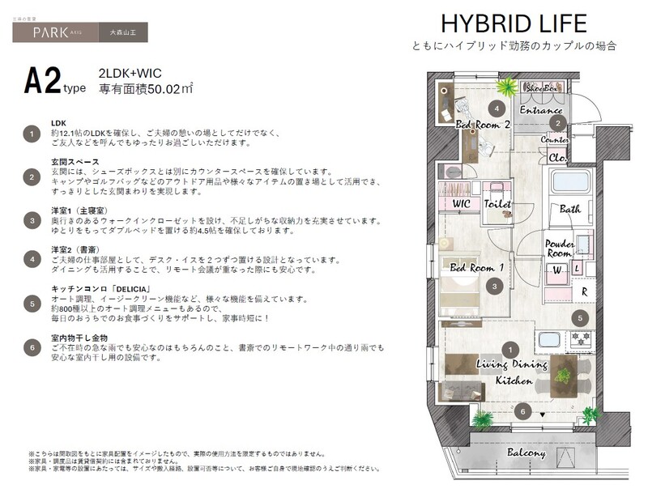Click the kitchen sink illustration
Viewport: 648px width, 489px height.
coord(549,340)
